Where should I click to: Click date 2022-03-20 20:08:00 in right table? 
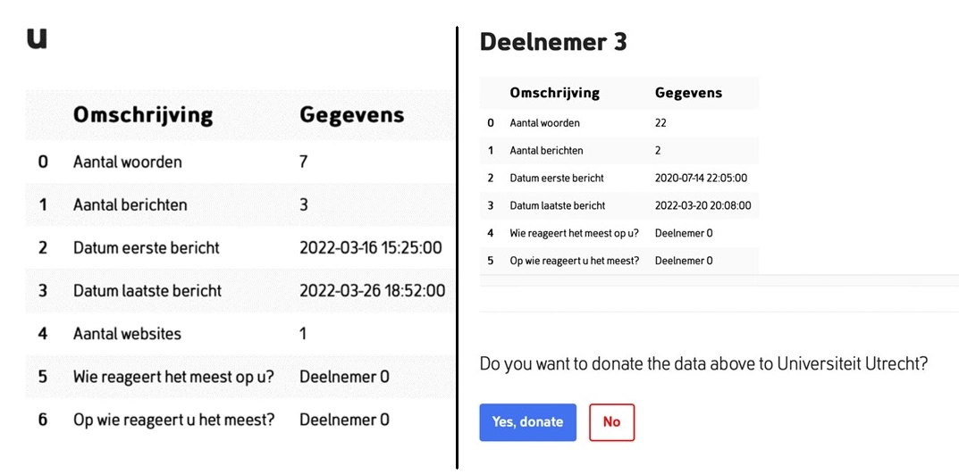click(702, 205)
